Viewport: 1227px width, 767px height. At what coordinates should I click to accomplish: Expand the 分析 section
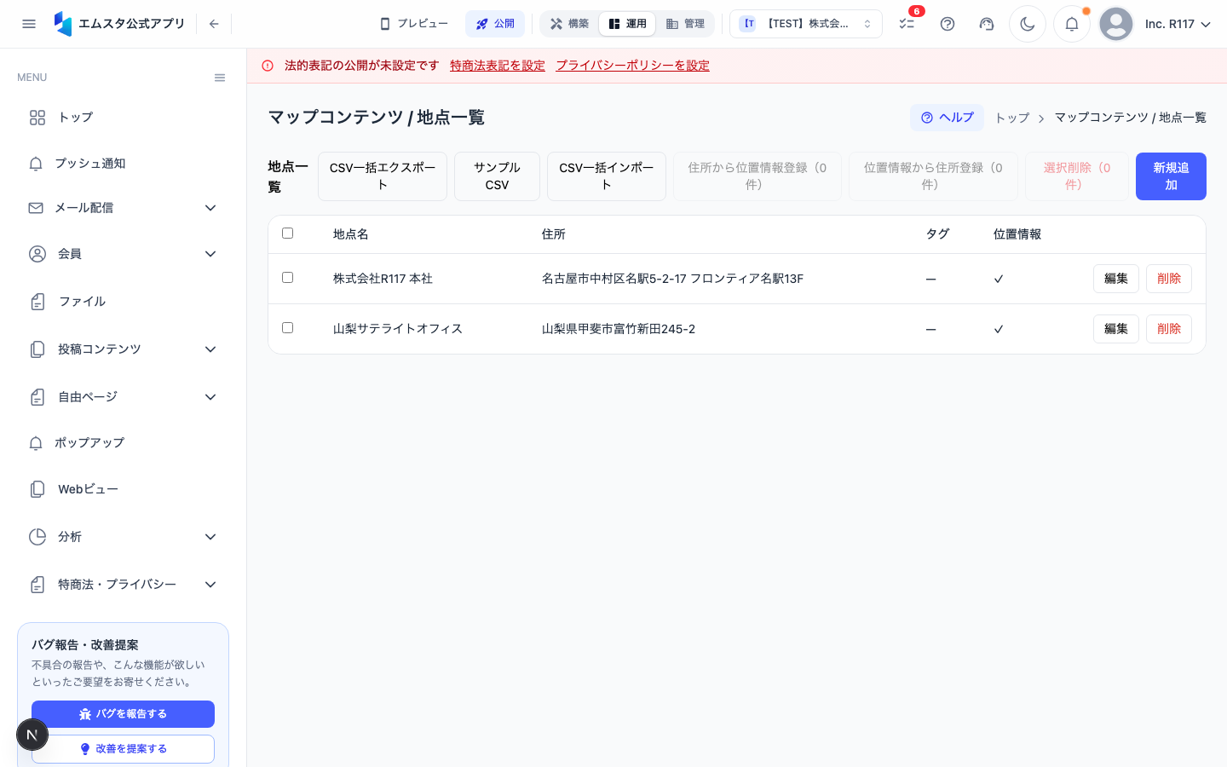click(123, 537)
